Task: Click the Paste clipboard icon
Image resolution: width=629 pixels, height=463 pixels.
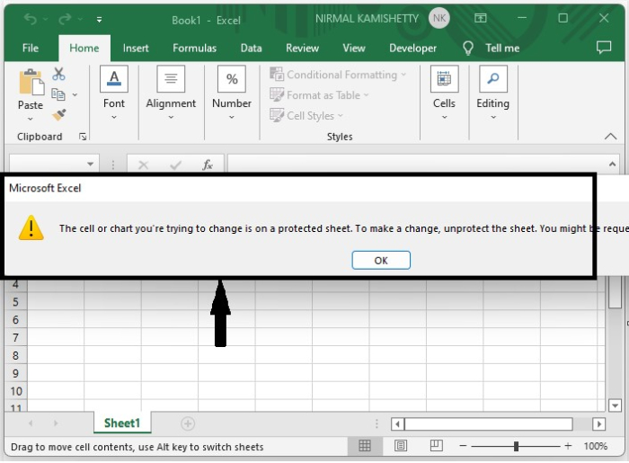Action: pos(31,82)
